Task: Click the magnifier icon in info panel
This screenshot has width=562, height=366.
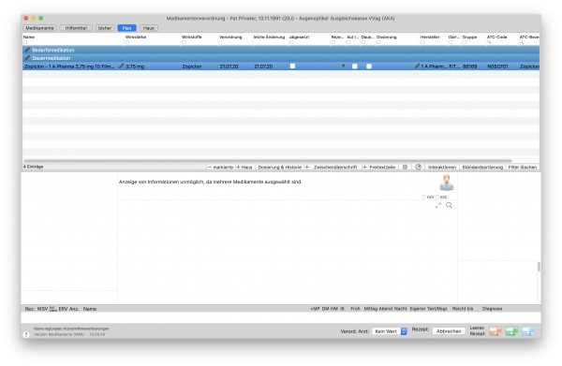Action: pyautogui.click(x=449, y=205)
